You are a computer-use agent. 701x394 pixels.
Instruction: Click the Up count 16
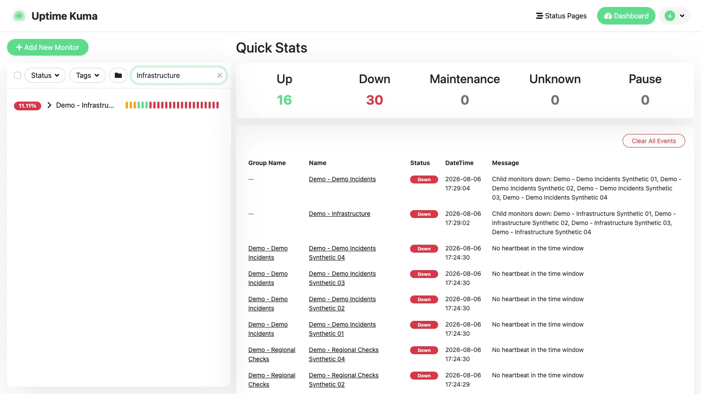(x=284, y=100)
